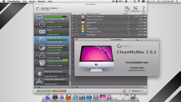This screenshot has height=102, width=181.
Task: Toggle the Caches checkbox in sidebar
Action: [x=37, y=24]
